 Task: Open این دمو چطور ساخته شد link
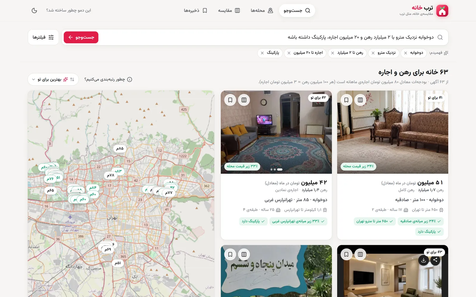[68, 10]
